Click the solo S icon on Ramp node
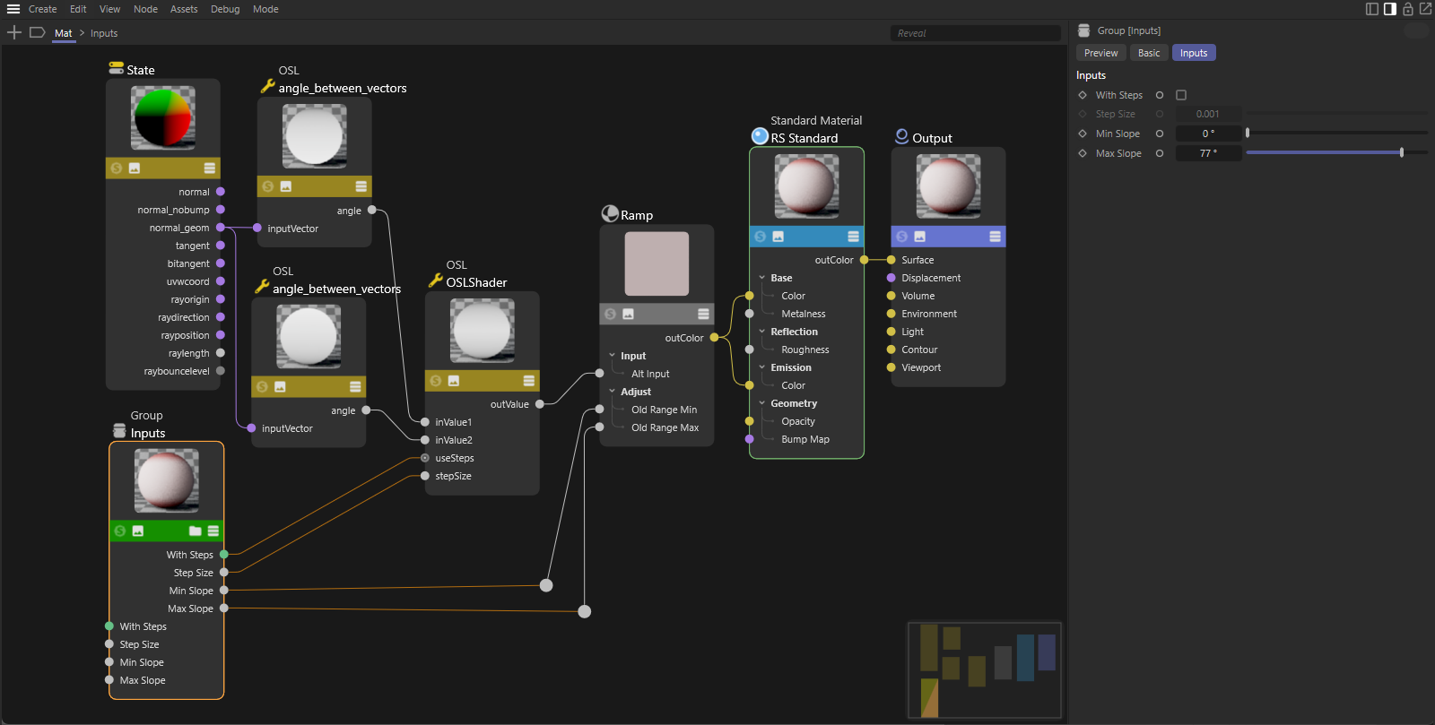 coord(611,315)
